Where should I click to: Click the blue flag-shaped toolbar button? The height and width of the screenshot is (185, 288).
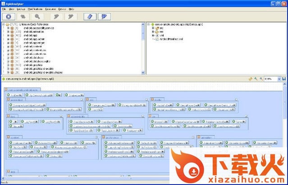(x=104, y=17)
